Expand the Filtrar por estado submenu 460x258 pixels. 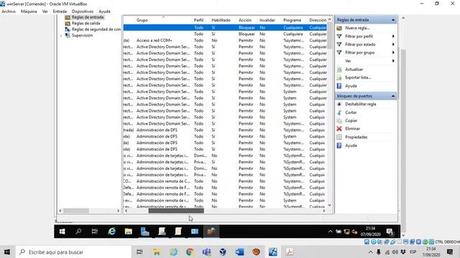tap(393, 44)
